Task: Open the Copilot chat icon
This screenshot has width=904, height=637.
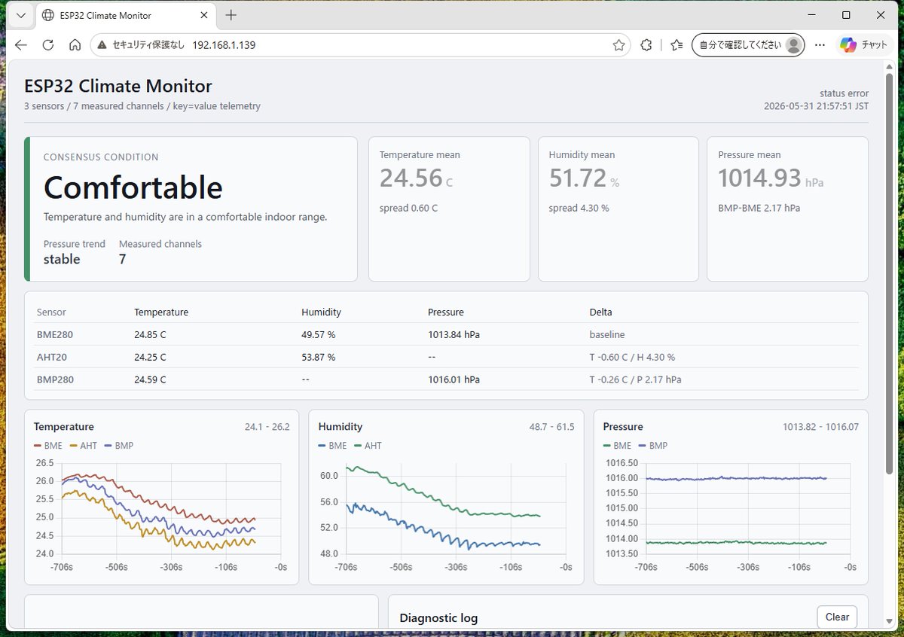Action: coord(863,45)
